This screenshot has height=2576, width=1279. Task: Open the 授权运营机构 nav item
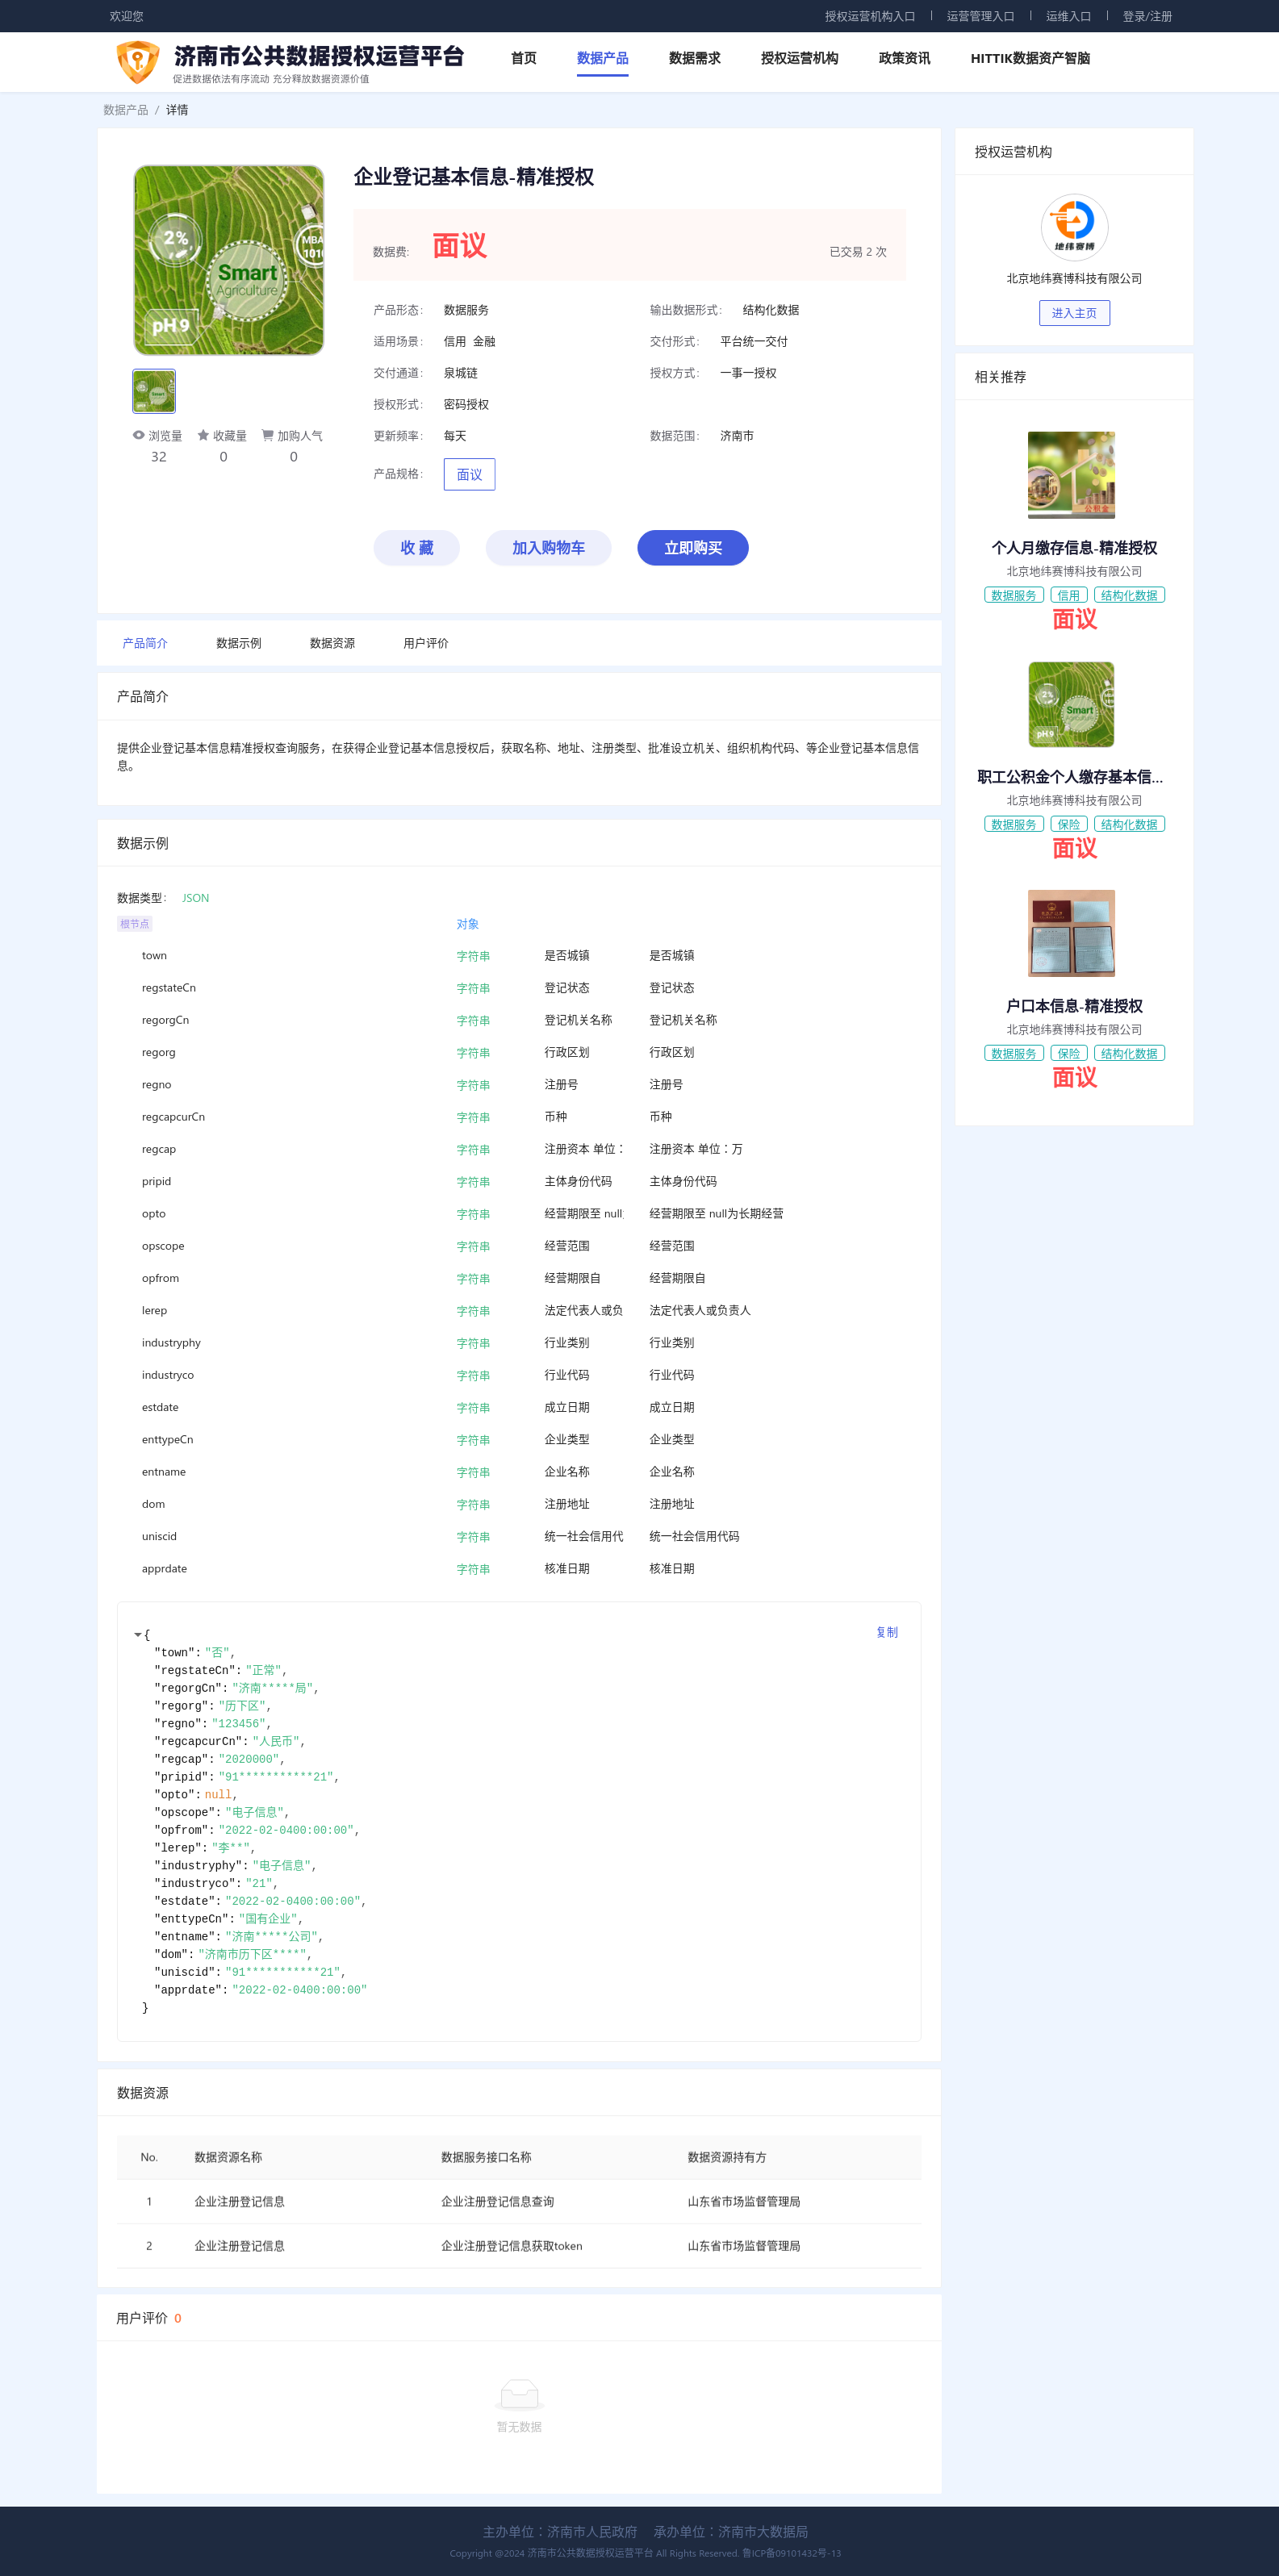(x=799, y=58)
